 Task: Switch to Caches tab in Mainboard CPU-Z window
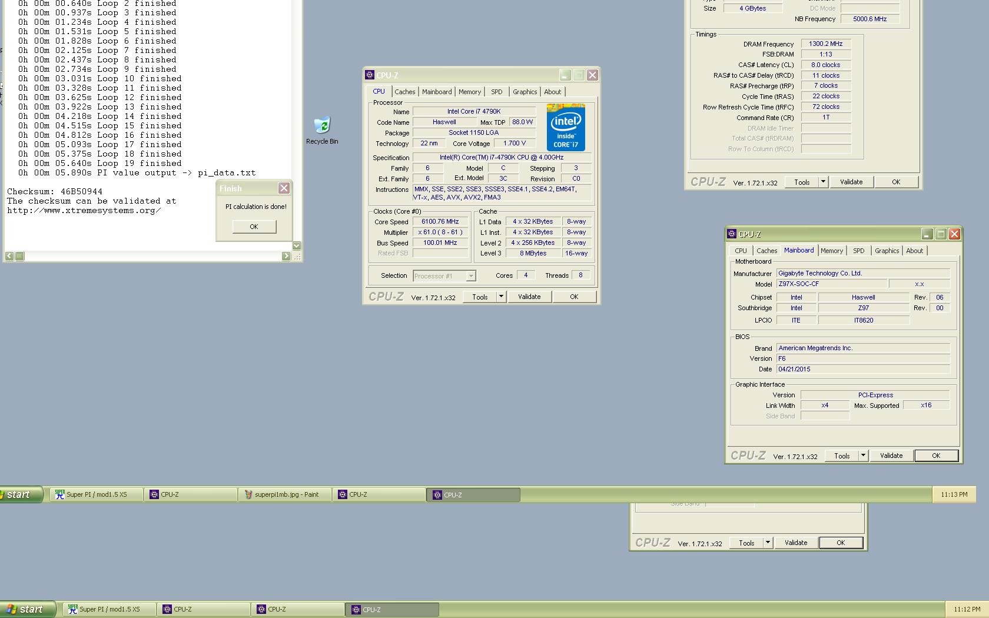click(767, 251)
